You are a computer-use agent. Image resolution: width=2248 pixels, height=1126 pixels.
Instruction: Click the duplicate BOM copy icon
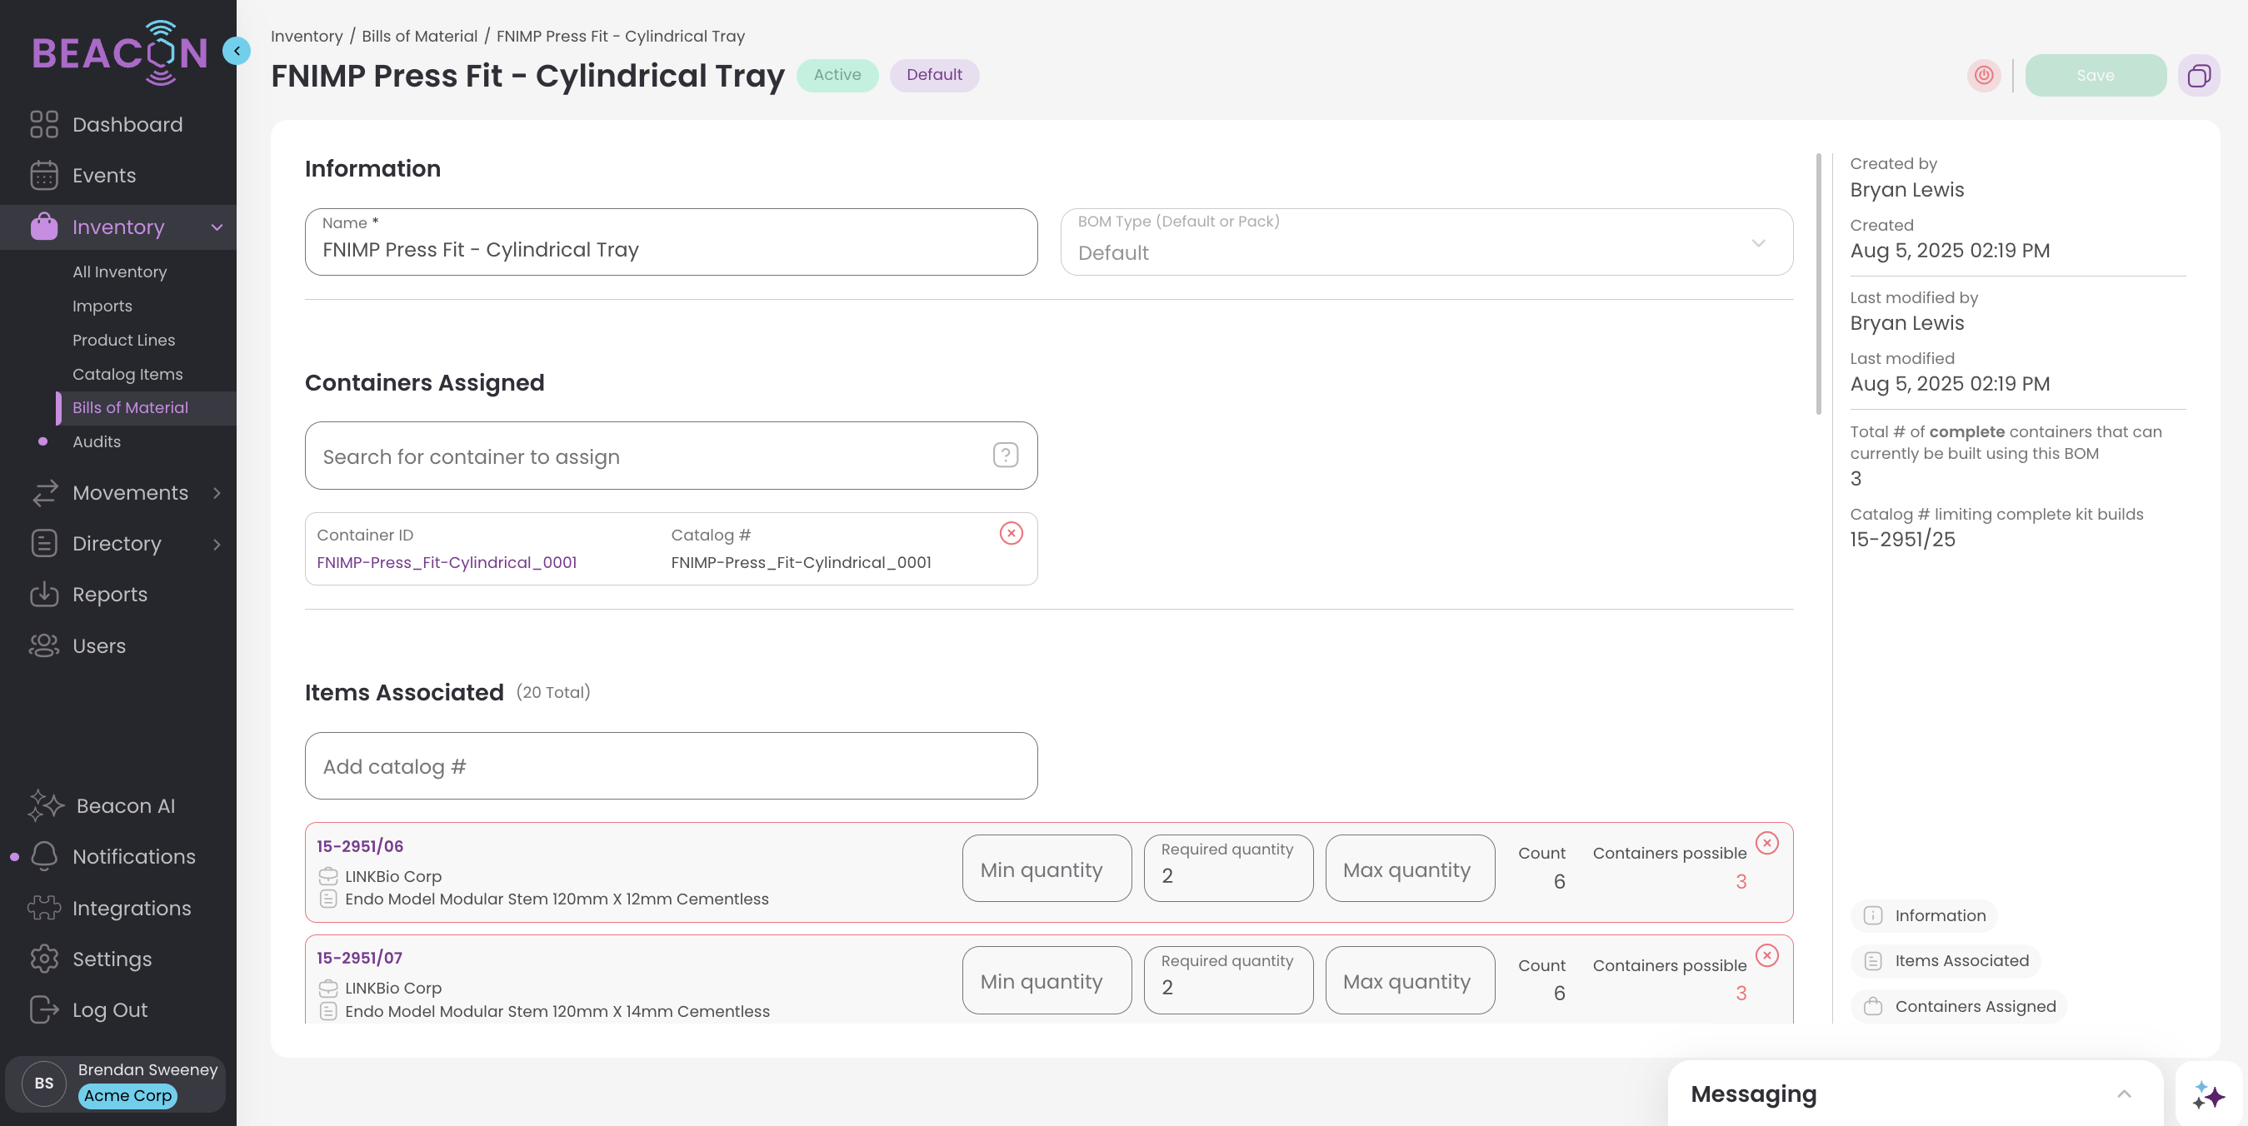(x=2198, y=75)
